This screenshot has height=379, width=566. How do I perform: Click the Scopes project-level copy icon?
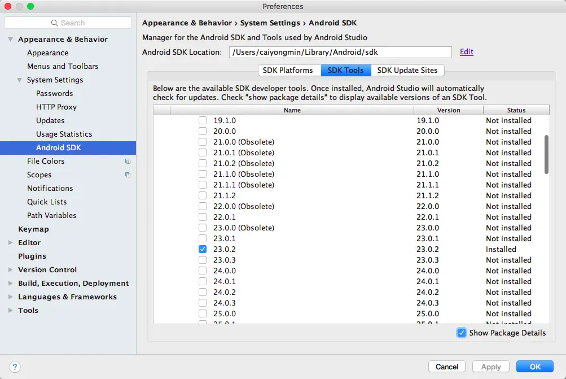(x=128, y=175)
